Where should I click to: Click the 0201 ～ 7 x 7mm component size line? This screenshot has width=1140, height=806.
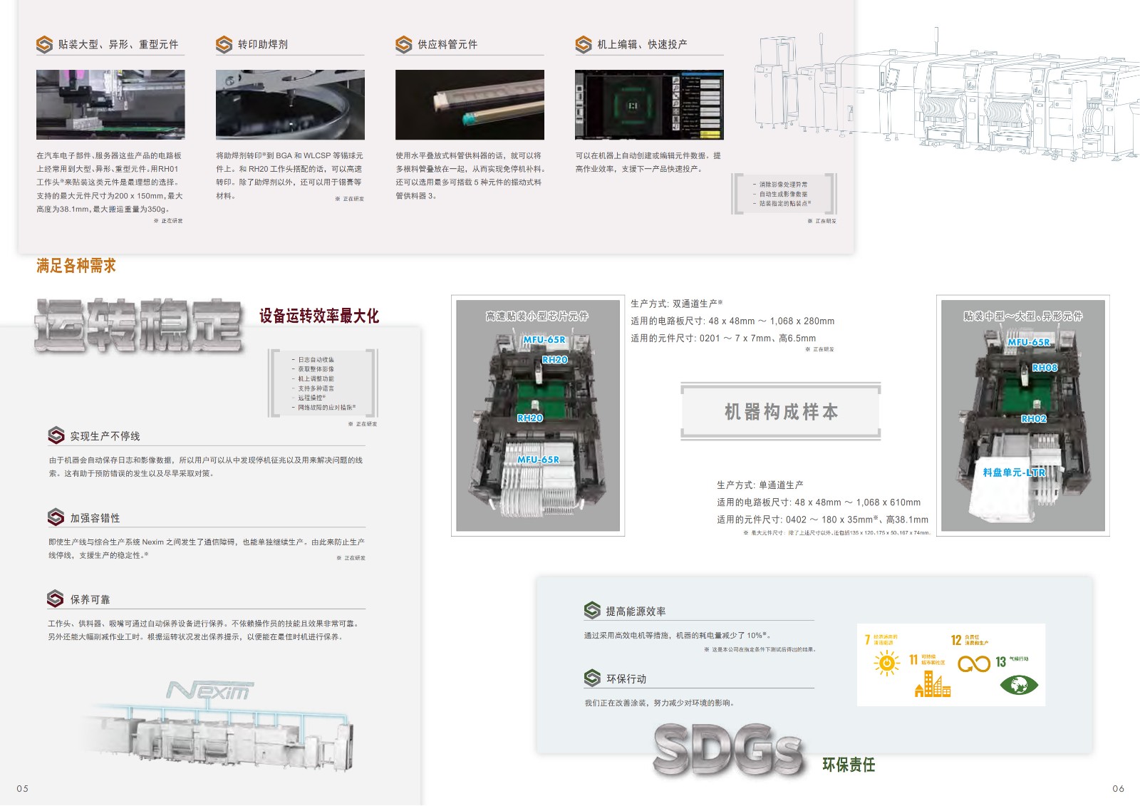tap(723, 339)
